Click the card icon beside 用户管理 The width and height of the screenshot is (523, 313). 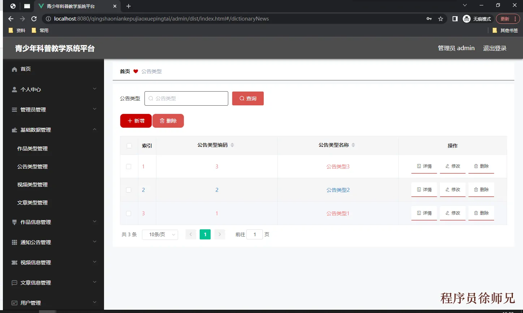point(14,303)
